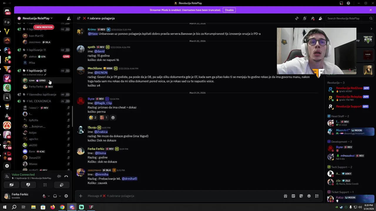Toggle headphone deafen in user panel
Viewport: 376px width, 211px height.
tap(55, 196)
